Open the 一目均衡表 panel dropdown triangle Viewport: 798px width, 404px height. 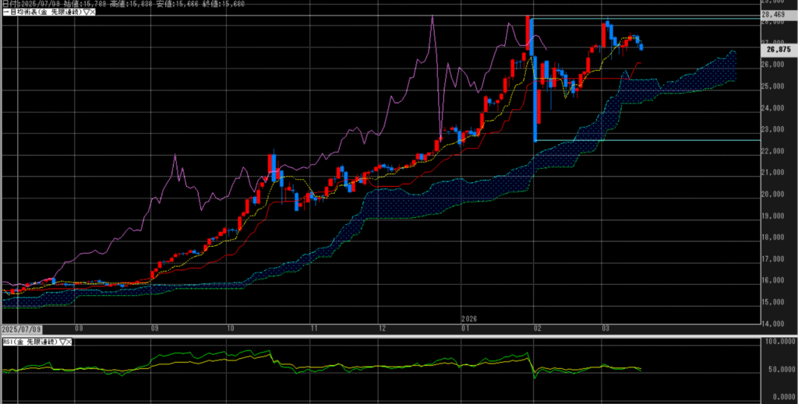pyautogui.click(x=86, y=13)
